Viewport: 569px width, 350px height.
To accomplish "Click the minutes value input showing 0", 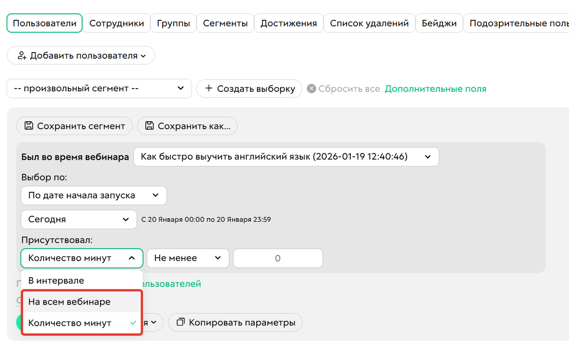I will (278, 258).
